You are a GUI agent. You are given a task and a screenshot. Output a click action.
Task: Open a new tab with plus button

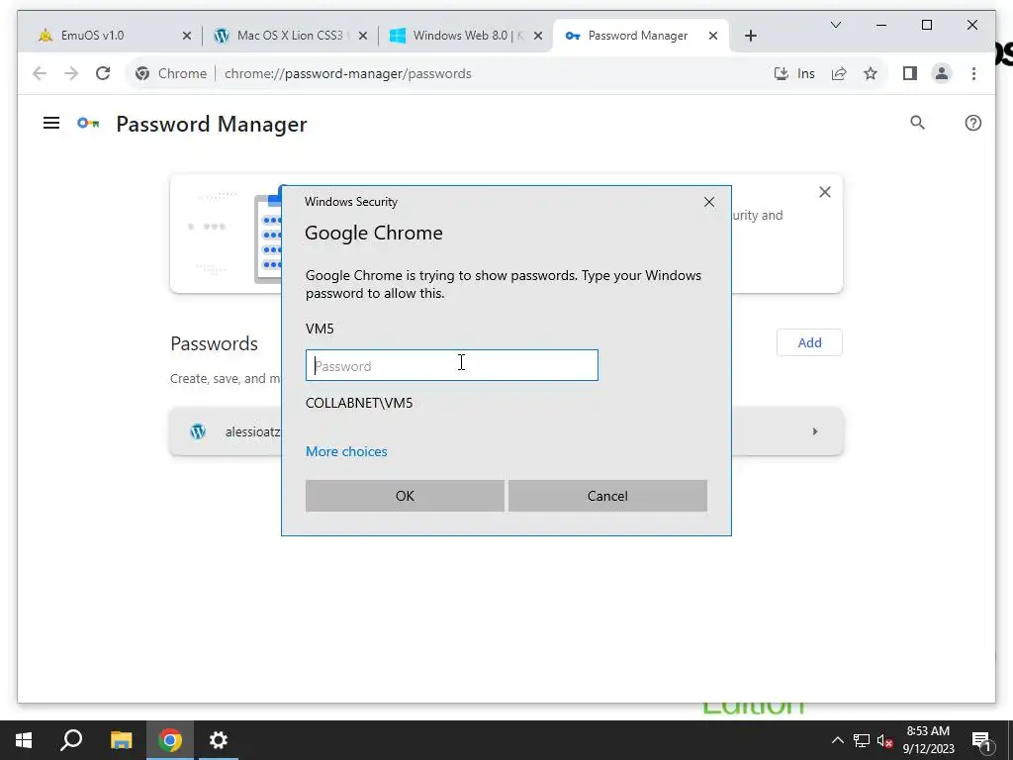[x=750, y=36]
